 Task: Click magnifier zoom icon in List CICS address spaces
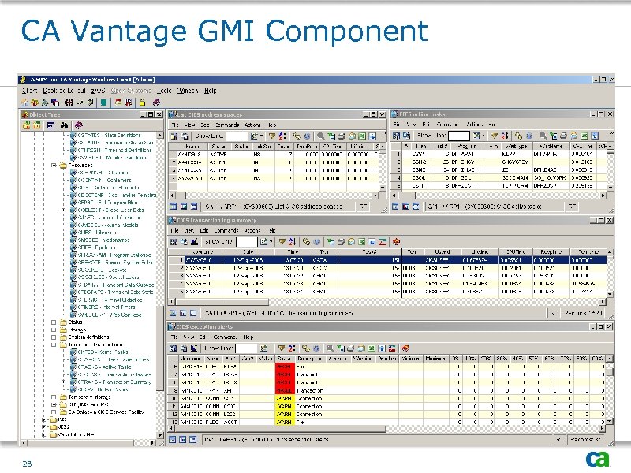click(x=320, y=136)
